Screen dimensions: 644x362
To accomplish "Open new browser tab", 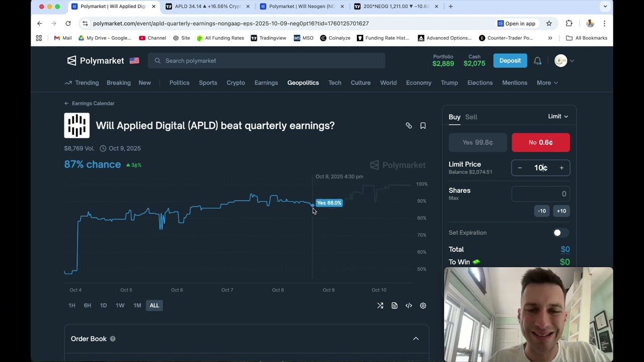I will click(450, 7).
